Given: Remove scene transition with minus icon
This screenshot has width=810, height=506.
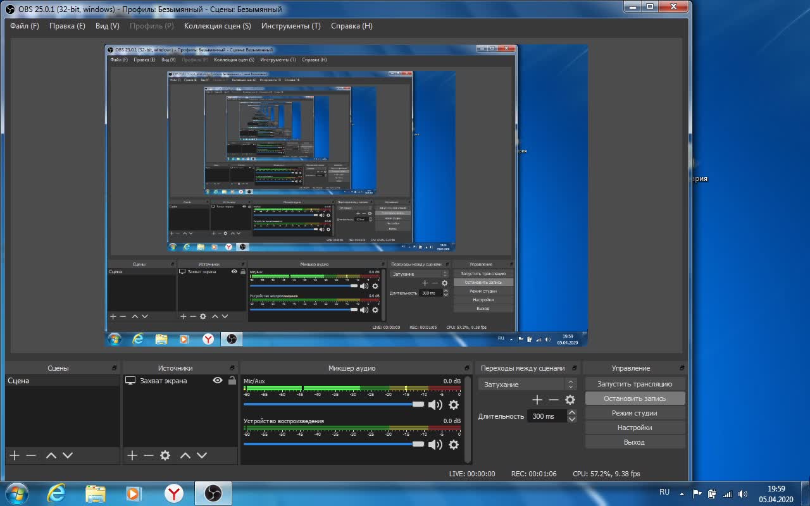Looking at the screenshot, I should (x=554, y=400).
